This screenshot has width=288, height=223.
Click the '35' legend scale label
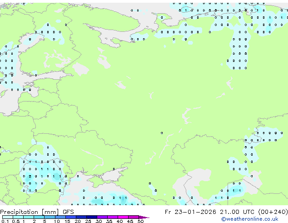pyautogui.click(x=109, y=221)
